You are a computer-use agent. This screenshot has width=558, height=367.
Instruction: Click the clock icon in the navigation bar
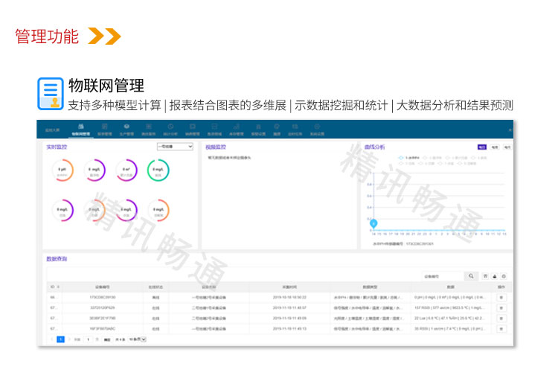tap(170, 127)
